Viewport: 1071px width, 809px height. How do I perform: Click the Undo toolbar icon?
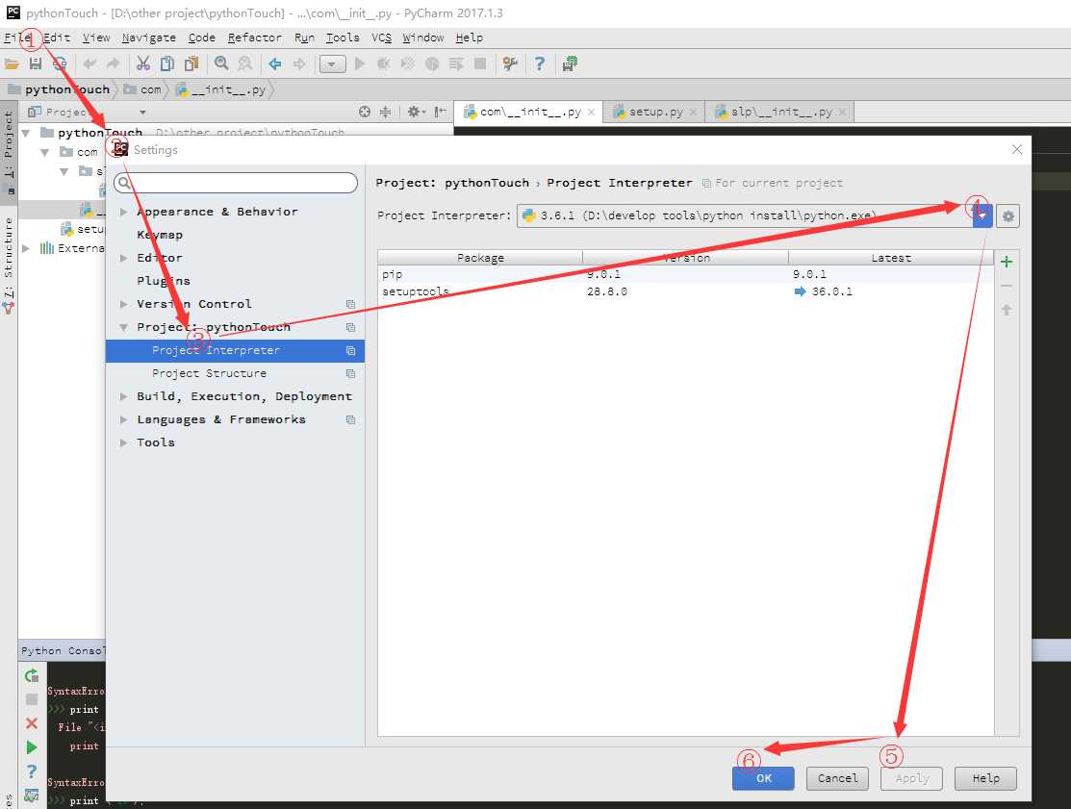pos(89,64)
